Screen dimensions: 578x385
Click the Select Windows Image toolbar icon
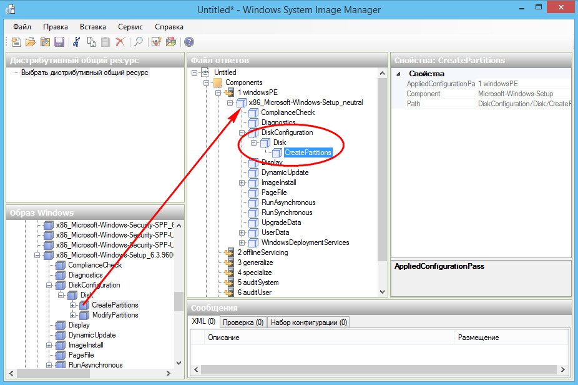point(45,42)
